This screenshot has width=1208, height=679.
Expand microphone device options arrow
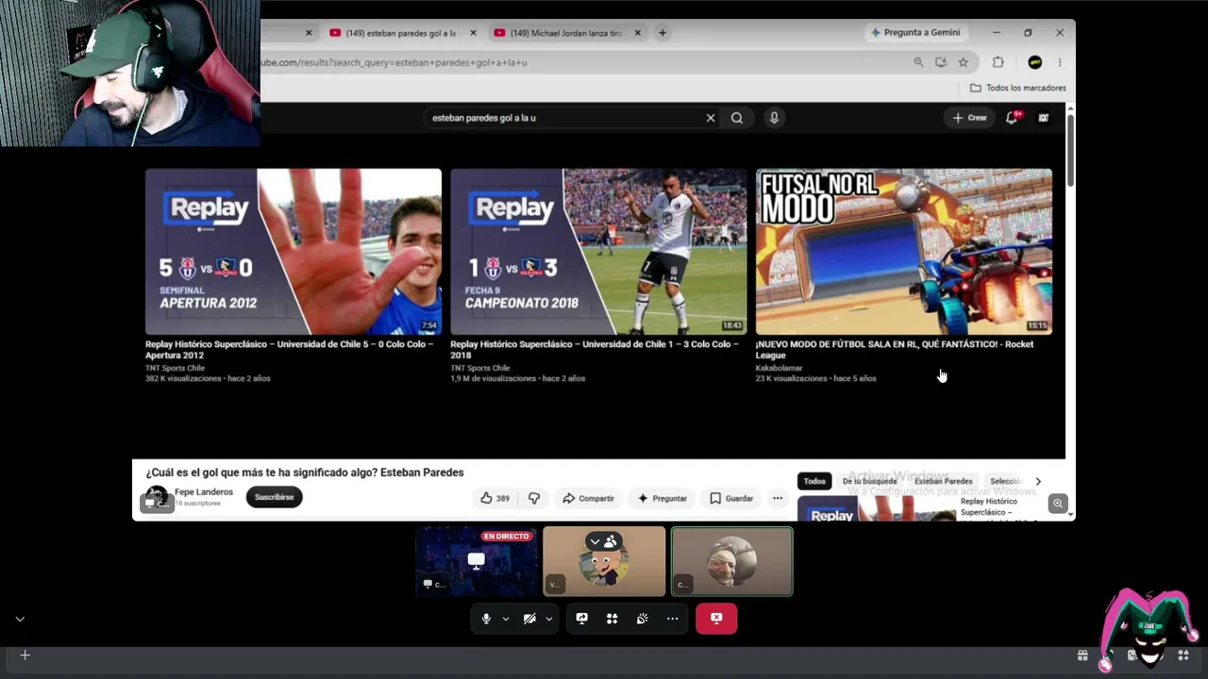[506, 619]
